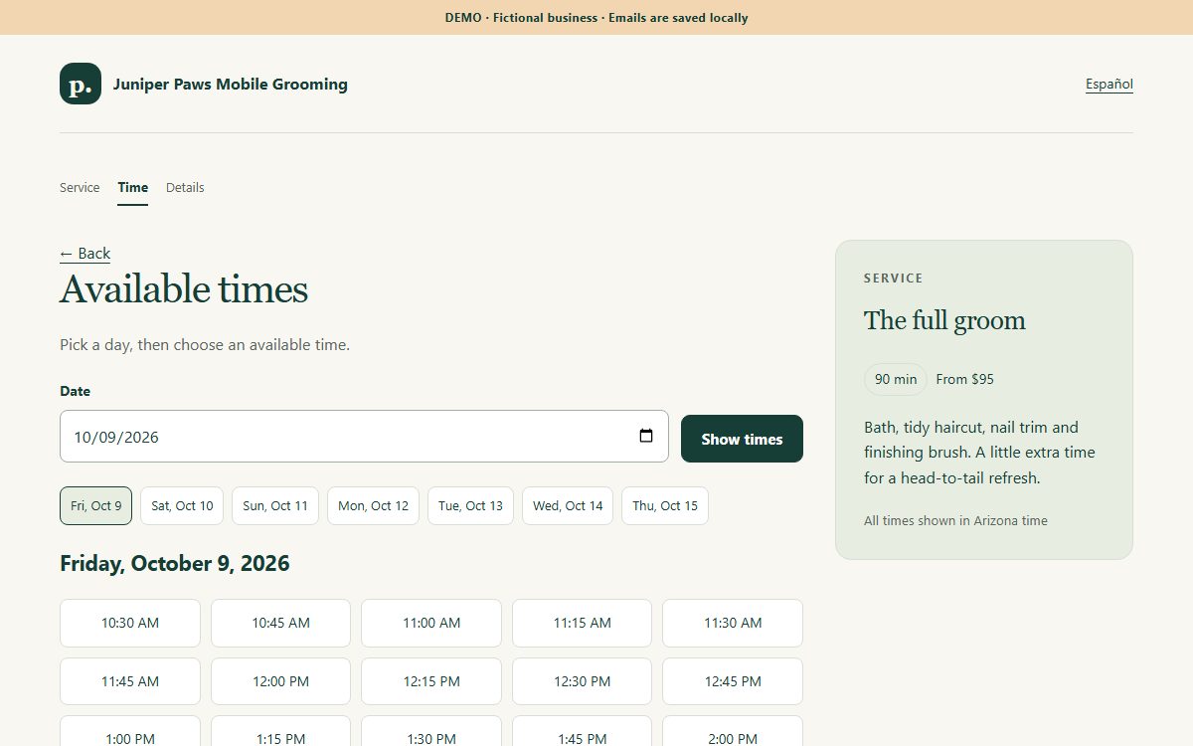Screen dimensions: 1193x746
Task: Click the Juniper Paws logo icon
Action: pyautogui.click(x=81, y=84)
